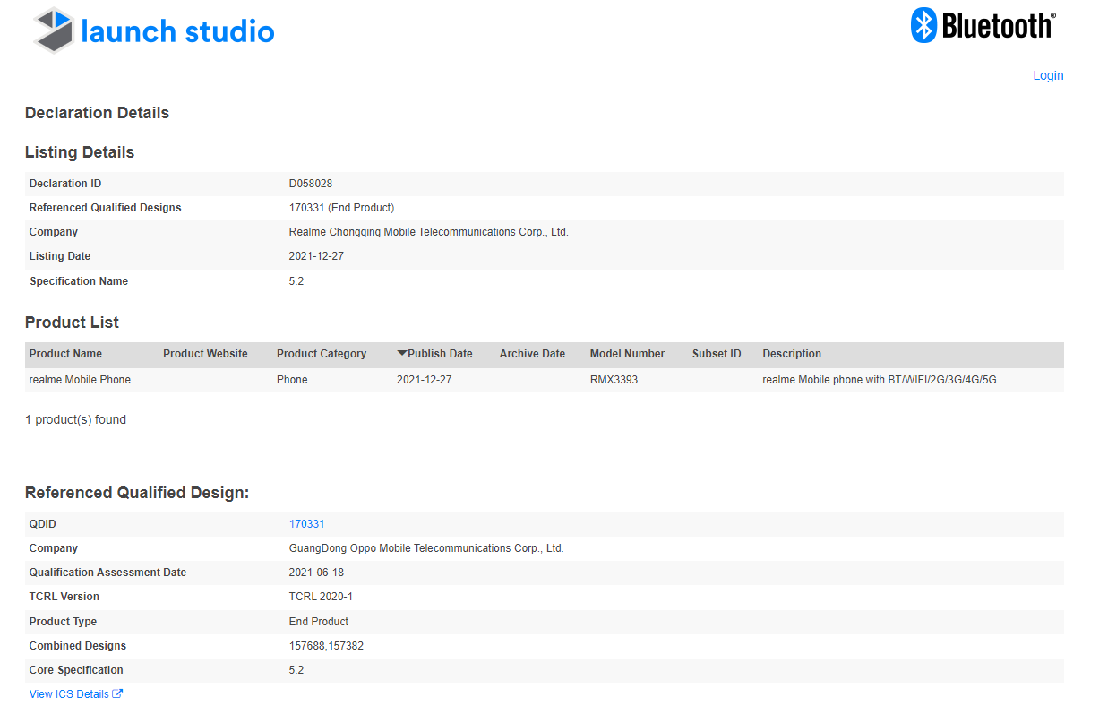Click model number RMX3393 cell

click(x=614, y=380)
